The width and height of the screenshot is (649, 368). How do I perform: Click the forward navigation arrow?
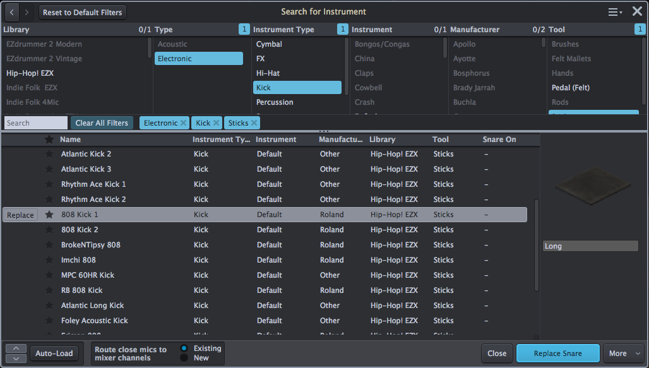(26, 11)
